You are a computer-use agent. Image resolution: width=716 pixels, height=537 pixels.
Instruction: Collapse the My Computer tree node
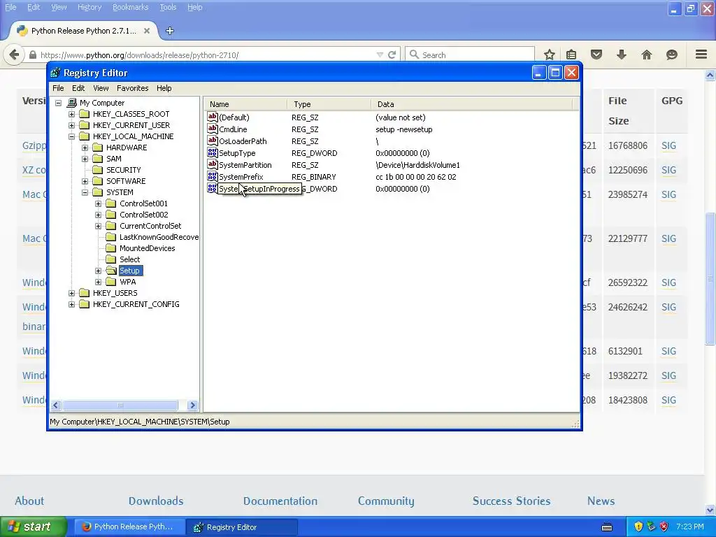point(59,103)
